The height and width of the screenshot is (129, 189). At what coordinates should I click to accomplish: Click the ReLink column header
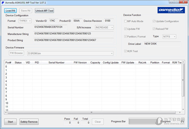(x=142, y=63)
